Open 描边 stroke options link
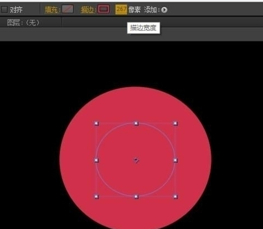 pos(88,10)
